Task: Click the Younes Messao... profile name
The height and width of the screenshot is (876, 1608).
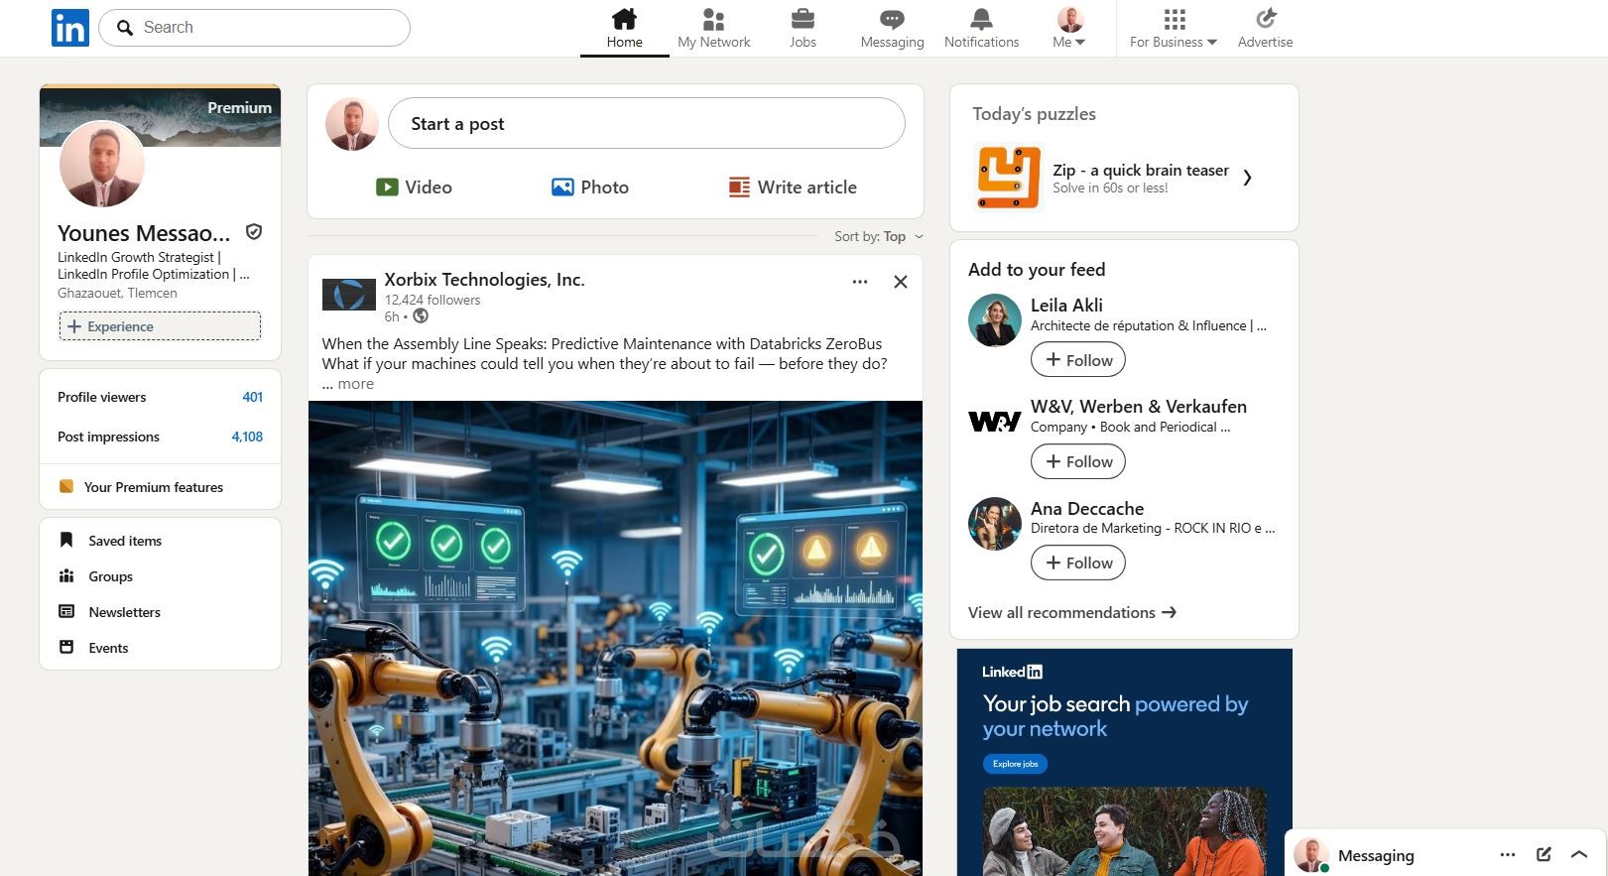Action: click(x=144, y=233)
